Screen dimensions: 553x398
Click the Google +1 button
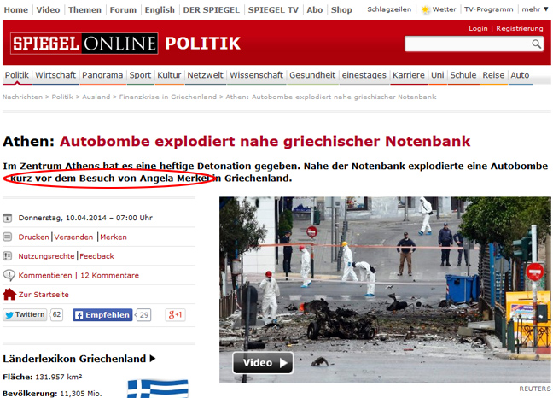coord(175,315)
